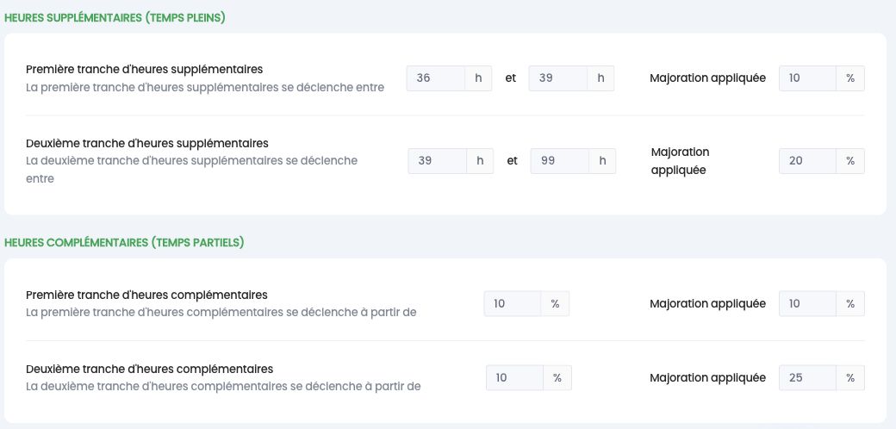Screen dimensions: 896x429
Task: Select the 10% surcharge field for first overtime bracket
Action: pyautogui.click(x=807, y=78)
